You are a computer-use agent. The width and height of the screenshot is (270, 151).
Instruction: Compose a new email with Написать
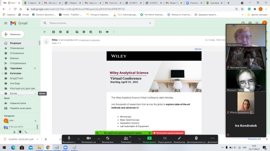[13, 34]
